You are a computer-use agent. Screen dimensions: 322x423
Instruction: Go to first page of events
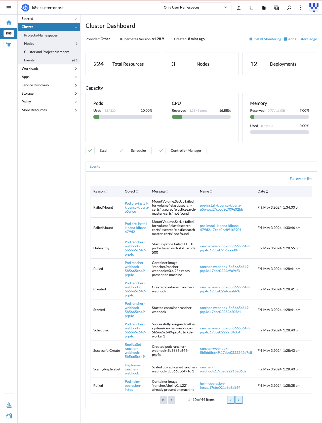click(163, 400)
